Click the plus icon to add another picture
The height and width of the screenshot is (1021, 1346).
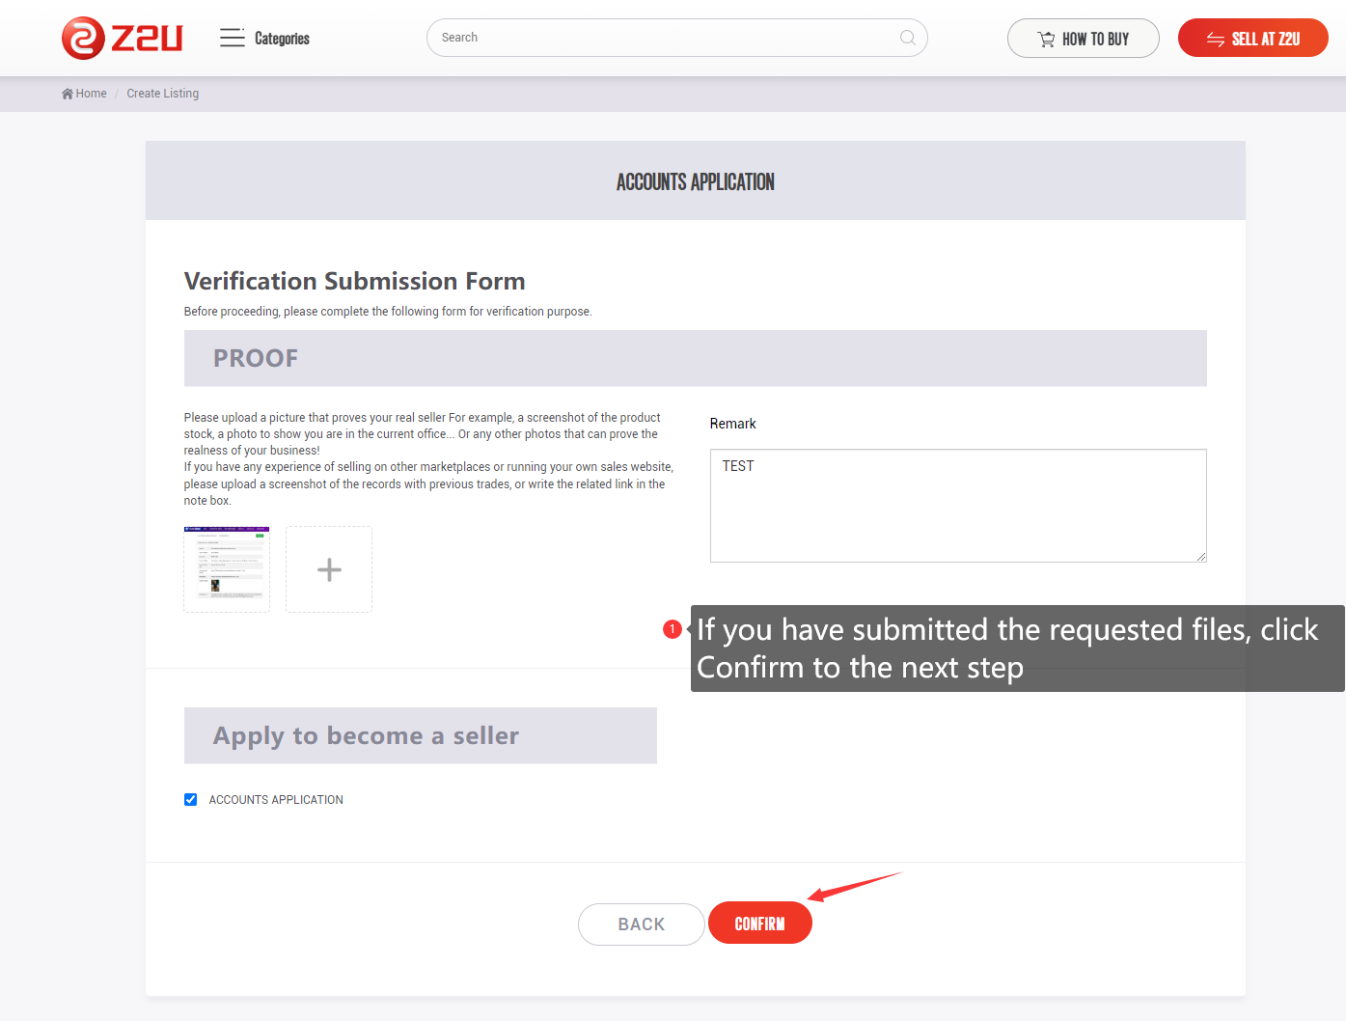point(329,569)
